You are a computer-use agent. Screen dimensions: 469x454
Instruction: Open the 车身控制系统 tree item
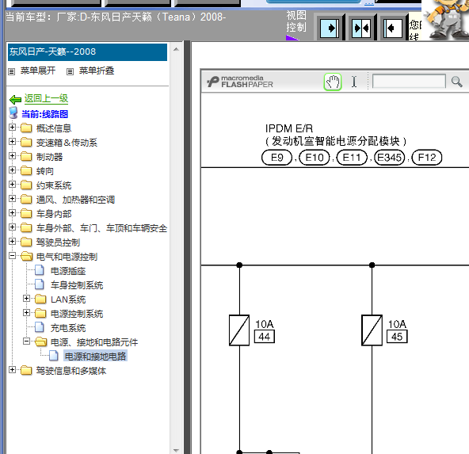click(77, 285)
